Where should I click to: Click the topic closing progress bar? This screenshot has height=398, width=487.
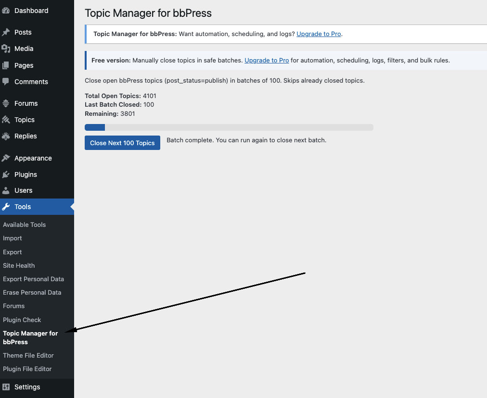(229, 127)
